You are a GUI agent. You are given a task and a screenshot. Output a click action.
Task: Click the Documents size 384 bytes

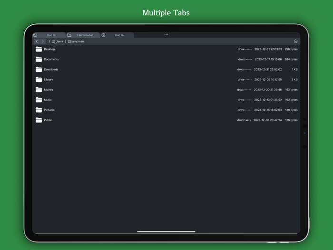tap(291, 60)
